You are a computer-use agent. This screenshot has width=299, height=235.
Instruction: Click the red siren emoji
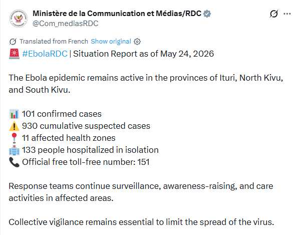15,54
